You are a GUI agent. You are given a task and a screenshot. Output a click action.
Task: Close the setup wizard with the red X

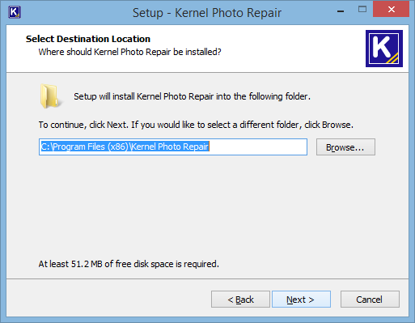click(391, 10)
